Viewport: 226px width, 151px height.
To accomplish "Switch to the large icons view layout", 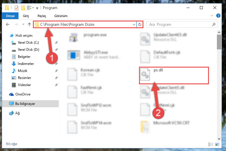I will (x=217, y=144).
